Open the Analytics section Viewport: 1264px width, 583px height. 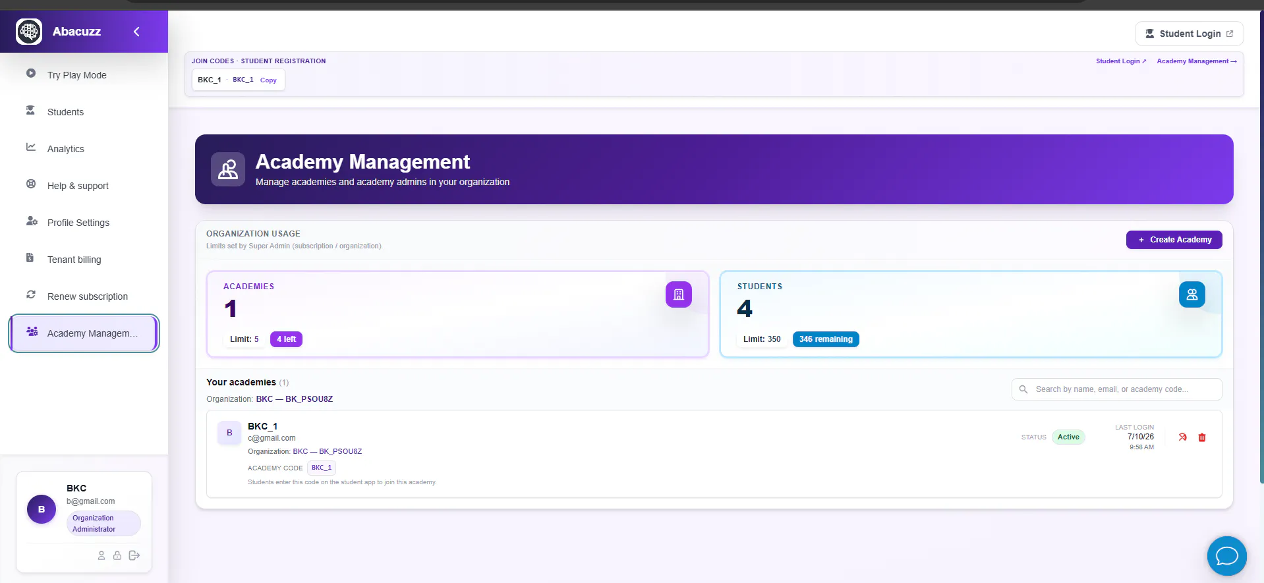(84, 149)
